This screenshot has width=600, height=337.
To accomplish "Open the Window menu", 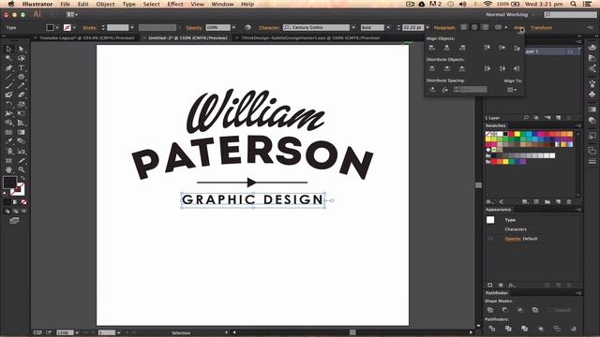I will point(222,4).
